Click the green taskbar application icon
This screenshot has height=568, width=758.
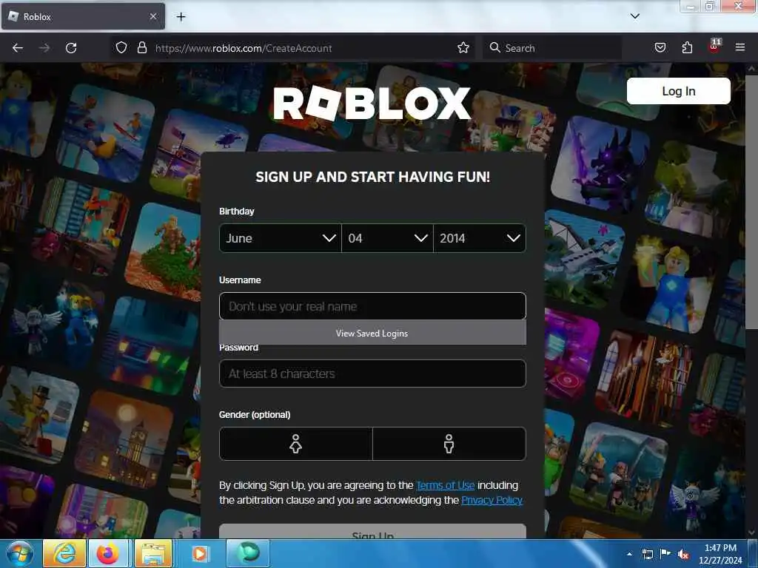point(247,553)
